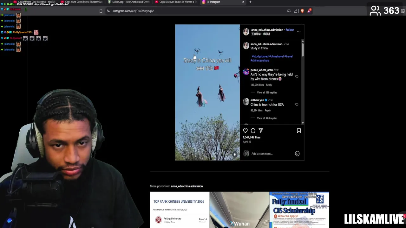The height and width of the screenshot is (228, 406).
Task: Open Brave Shields icon
Action: pyautogui.click(x=302, y=11)
